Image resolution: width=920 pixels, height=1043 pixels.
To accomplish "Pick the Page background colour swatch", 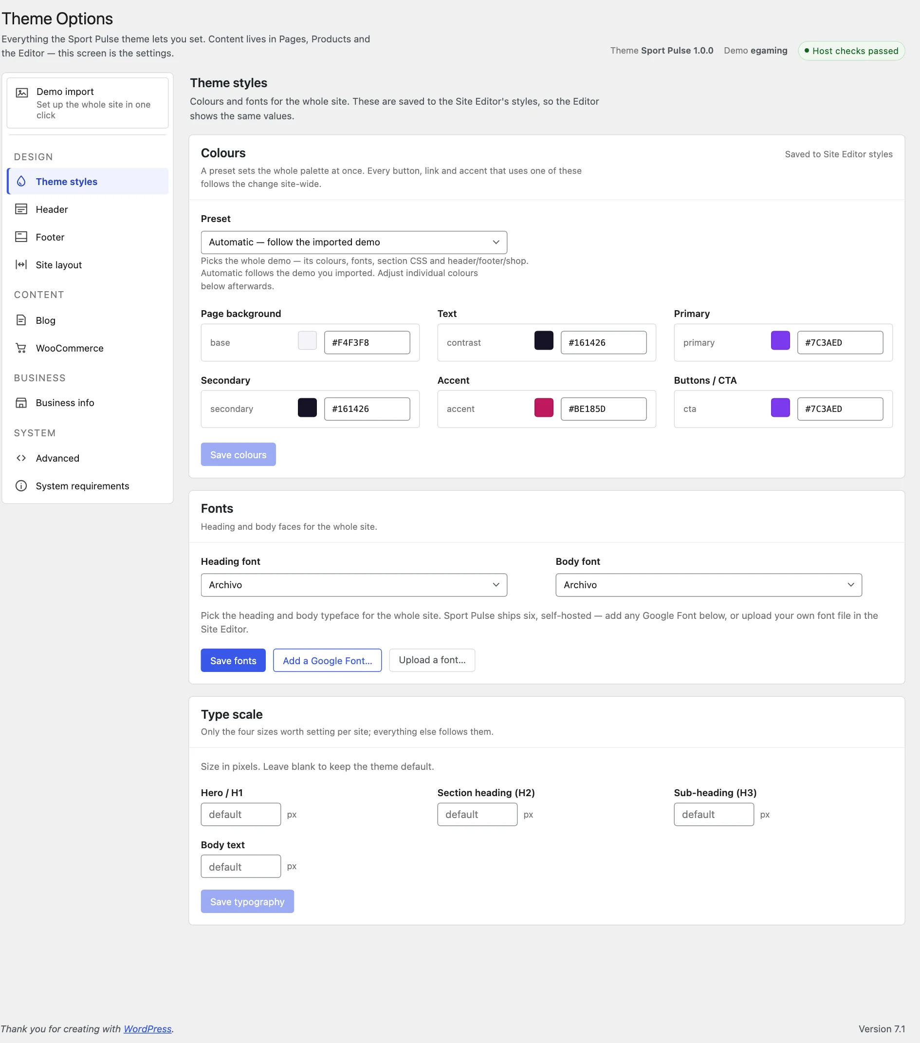I will pyautogui.click(x=307, y=340).
